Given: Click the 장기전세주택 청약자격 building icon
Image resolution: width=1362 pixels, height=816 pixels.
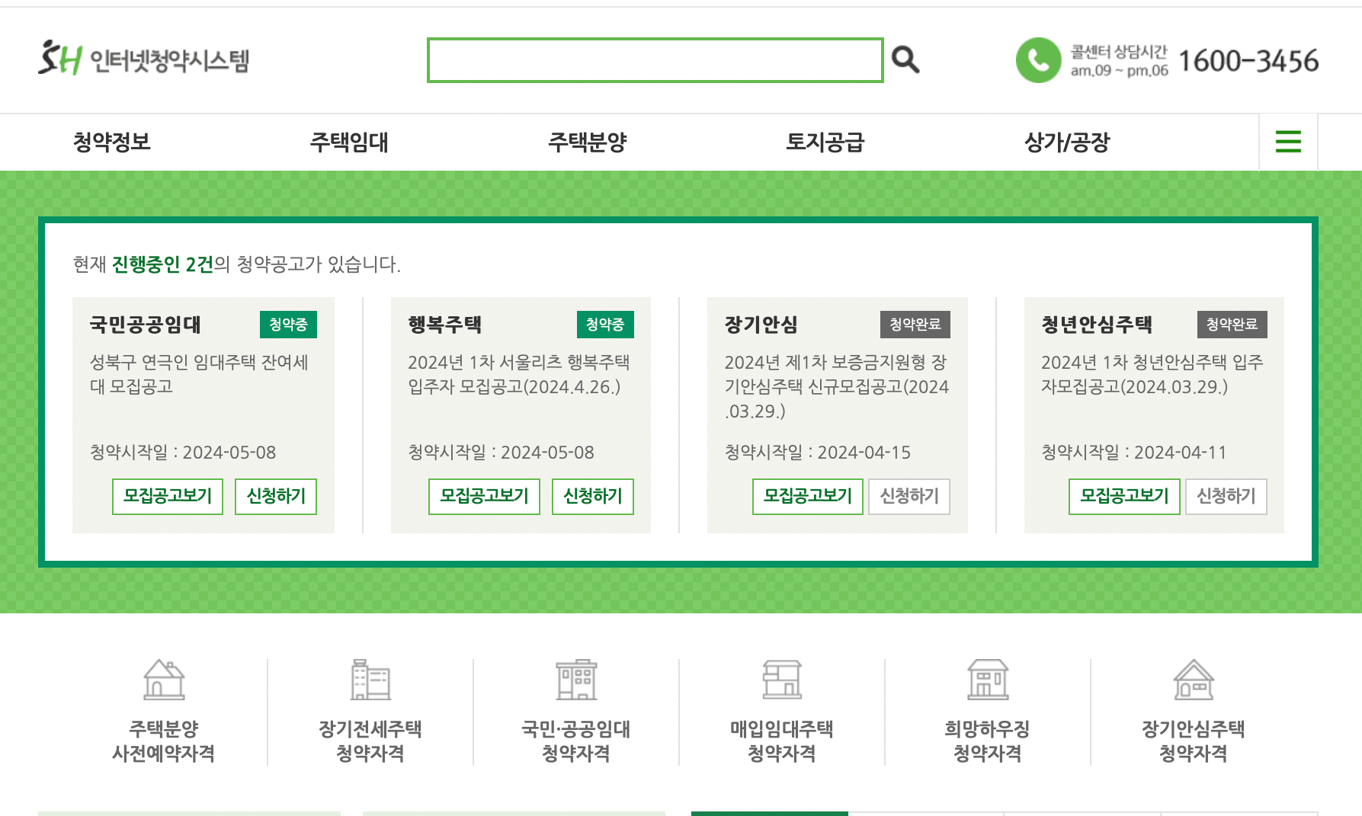Looking at the screenshot, I should (x=370, y=680).
